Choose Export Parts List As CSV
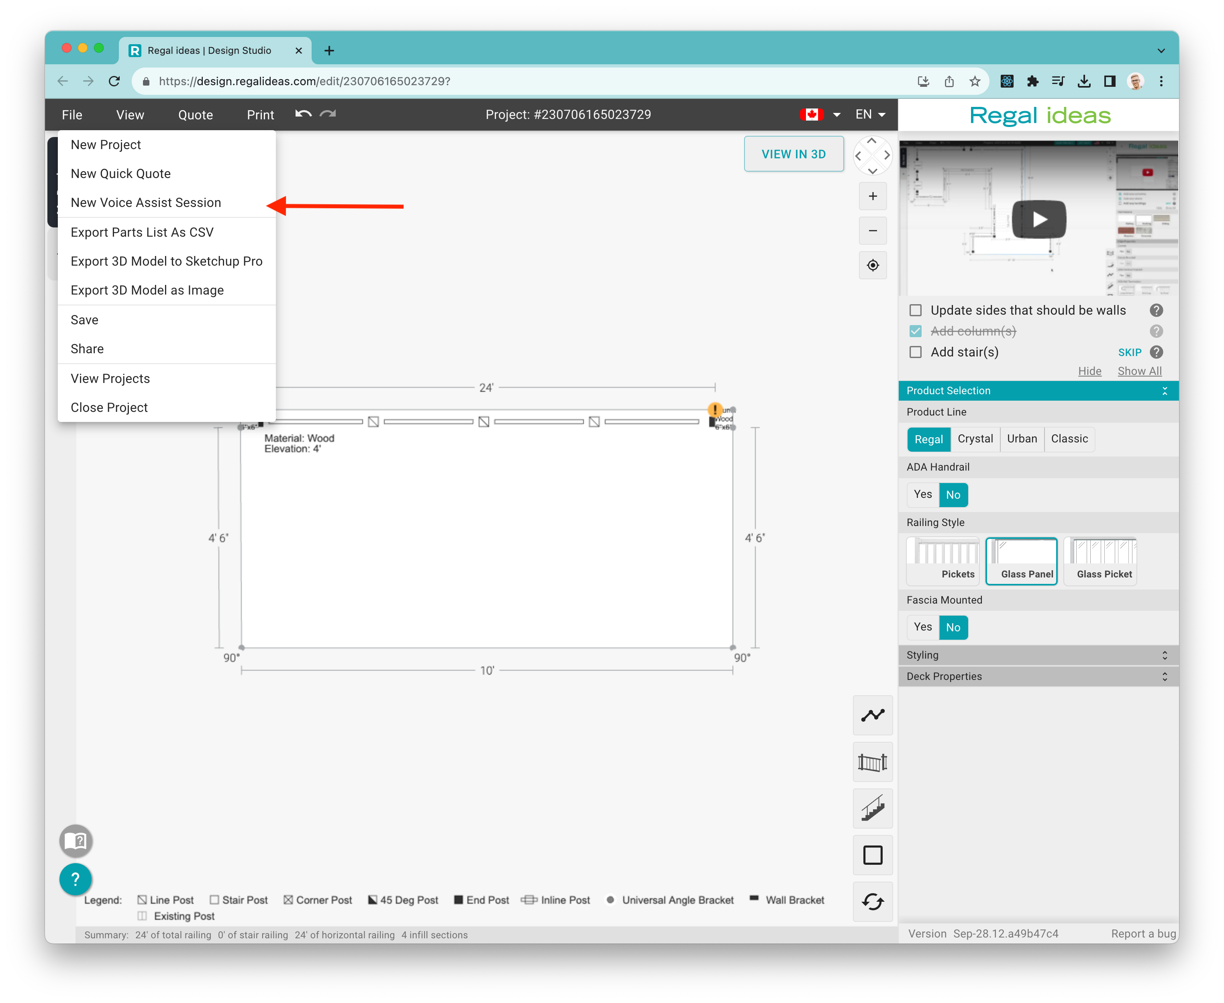This screenshot has width=1224, height=1003. (167, 232)
